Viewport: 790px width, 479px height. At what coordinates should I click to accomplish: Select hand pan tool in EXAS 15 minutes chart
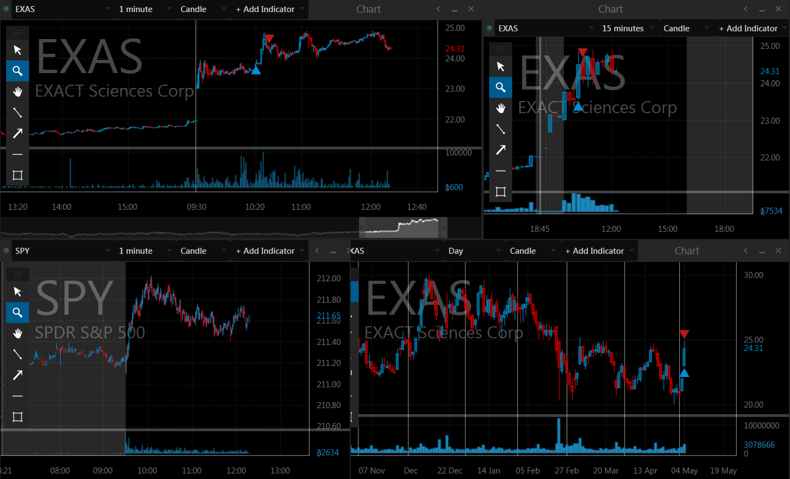pyautogui.click(x=501, y=108)
